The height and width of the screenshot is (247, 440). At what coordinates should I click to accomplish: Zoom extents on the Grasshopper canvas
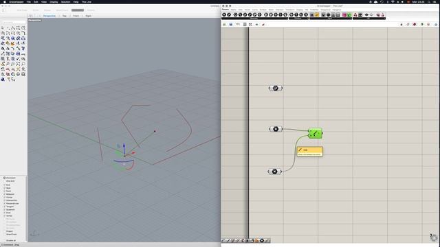pos(250,25)
